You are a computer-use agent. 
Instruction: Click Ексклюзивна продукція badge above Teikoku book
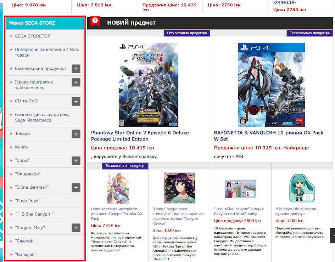(125, 166)
